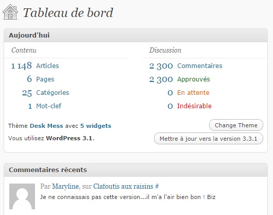
Task: Click the 1 148 articles count
Action: [22, 66]
